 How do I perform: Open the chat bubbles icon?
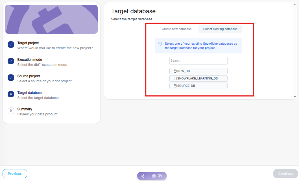pyautogui.click(x=160, y=176)
